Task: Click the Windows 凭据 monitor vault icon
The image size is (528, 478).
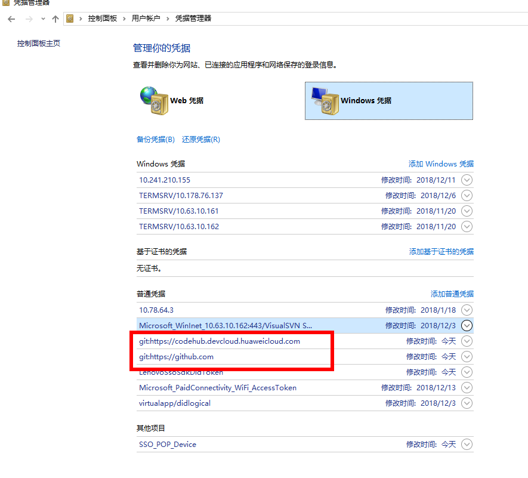Action: pos(325,101)
